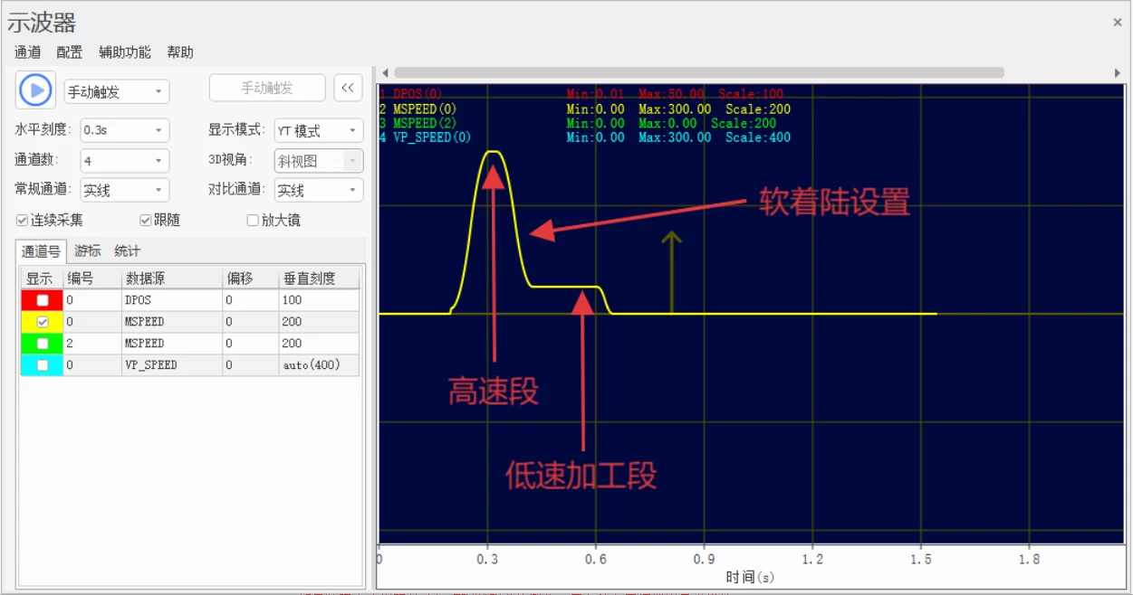Image resolution: width=1133 pixels, height=595 pixels.
Task: Click the << collapse panel icon
Action: 348,88
